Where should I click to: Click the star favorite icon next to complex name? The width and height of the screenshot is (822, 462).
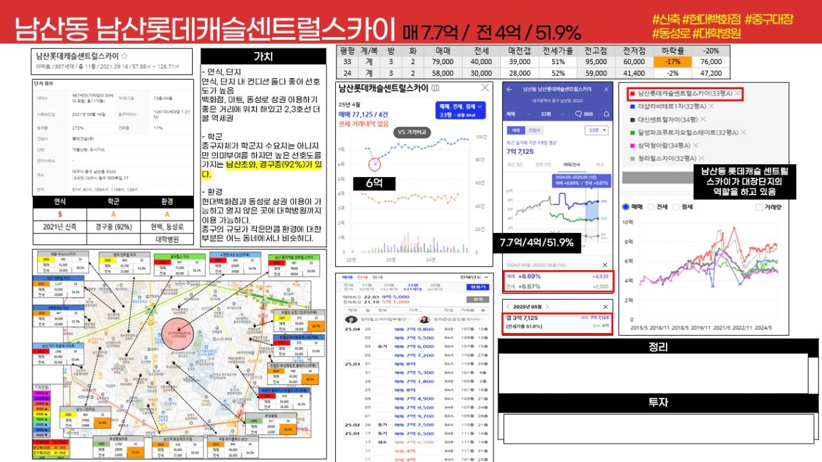(x=124, y=57)
